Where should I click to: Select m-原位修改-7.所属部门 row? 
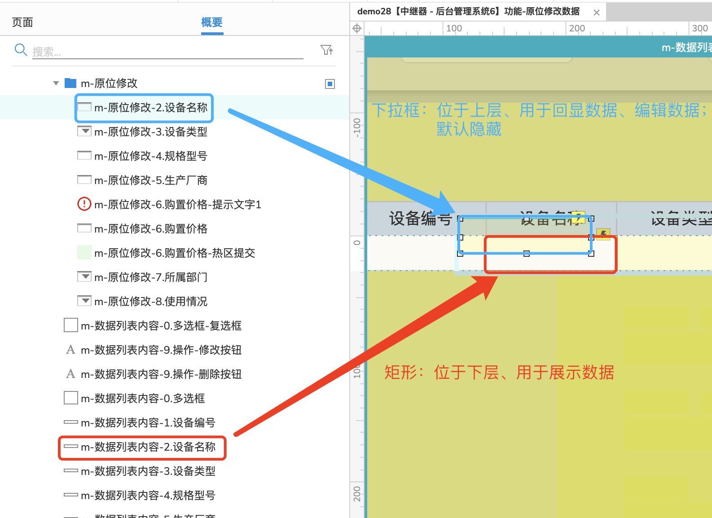pos(175,277)
